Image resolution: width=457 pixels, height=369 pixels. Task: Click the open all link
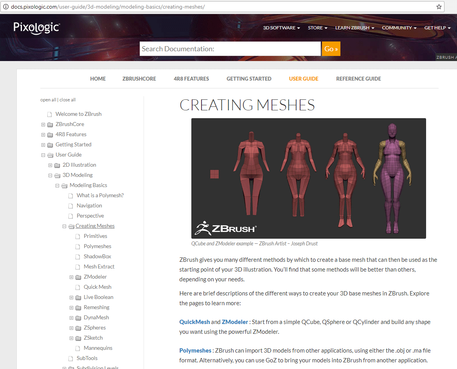48,100
